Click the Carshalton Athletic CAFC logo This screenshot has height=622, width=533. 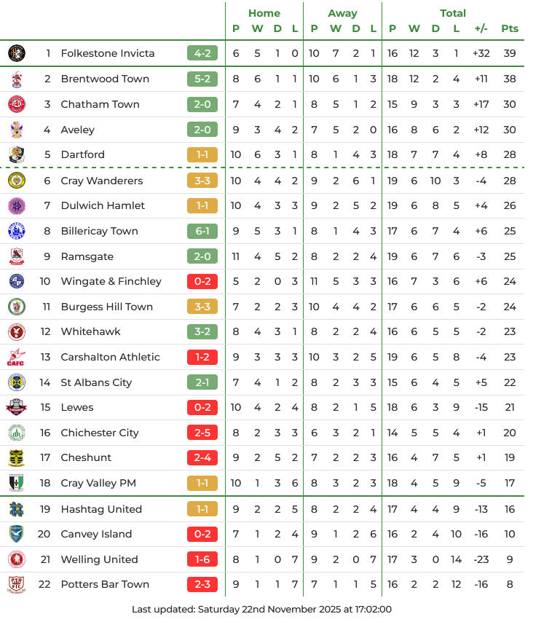coord(17,357)
